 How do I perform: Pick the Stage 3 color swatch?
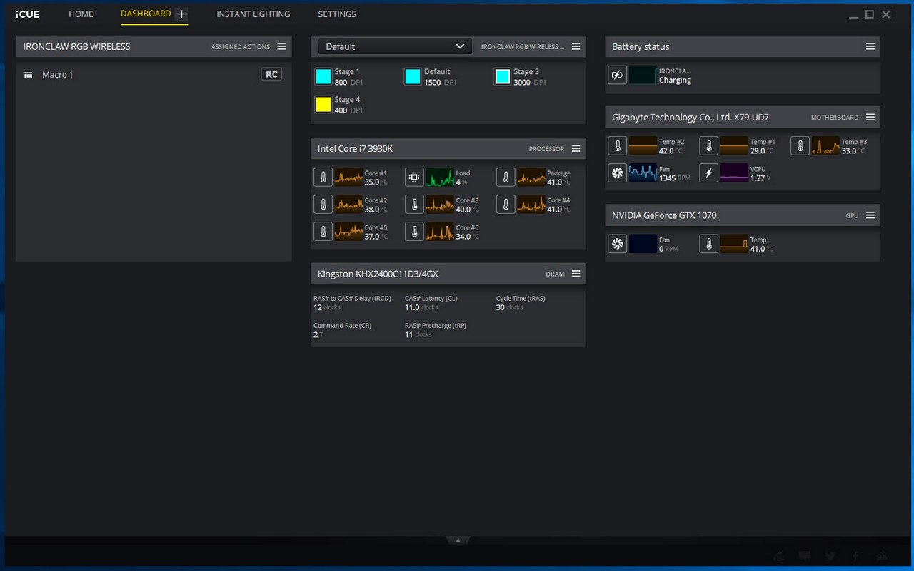[503, 77]
